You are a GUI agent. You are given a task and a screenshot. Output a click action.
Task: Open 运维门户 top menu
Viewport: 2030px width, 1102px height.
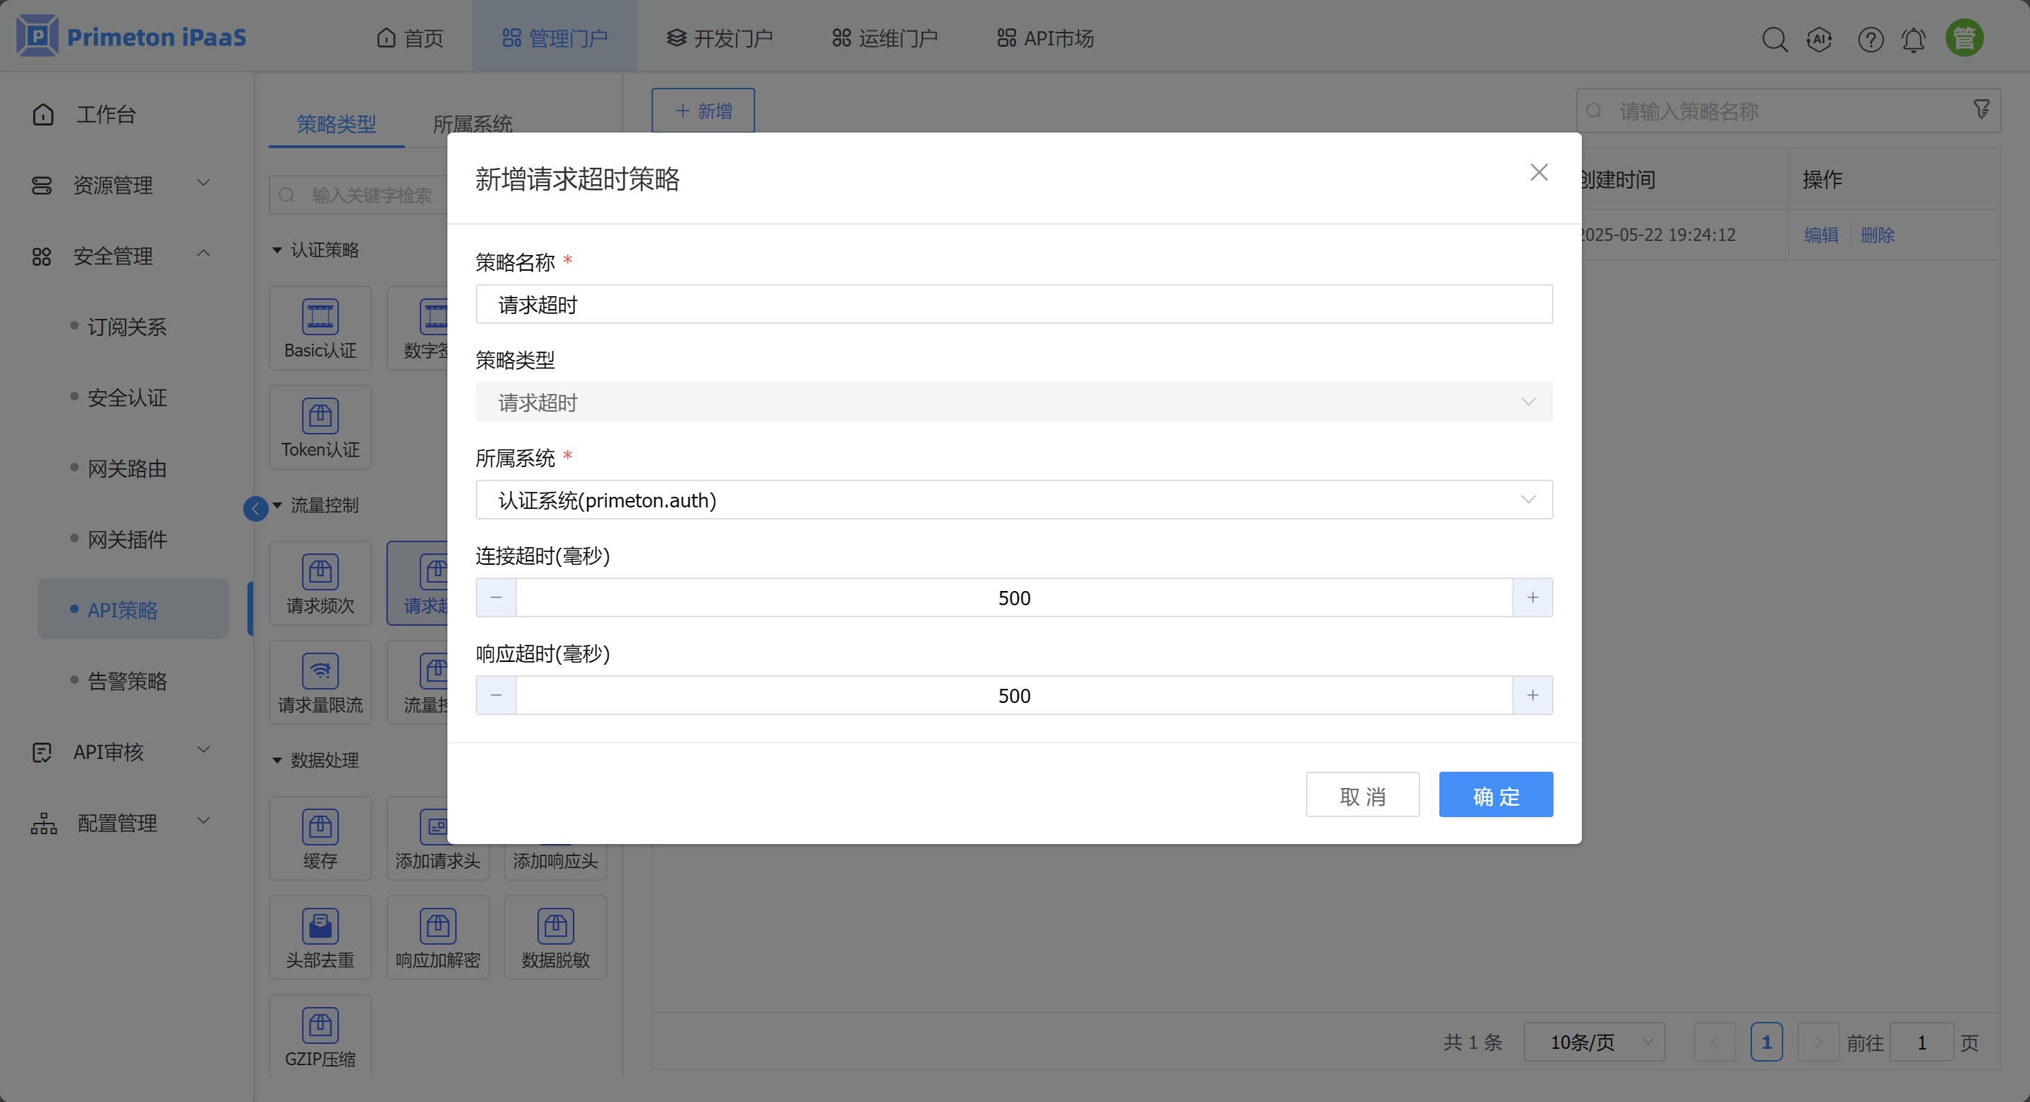pyautogui.click(x=884, y=38)
